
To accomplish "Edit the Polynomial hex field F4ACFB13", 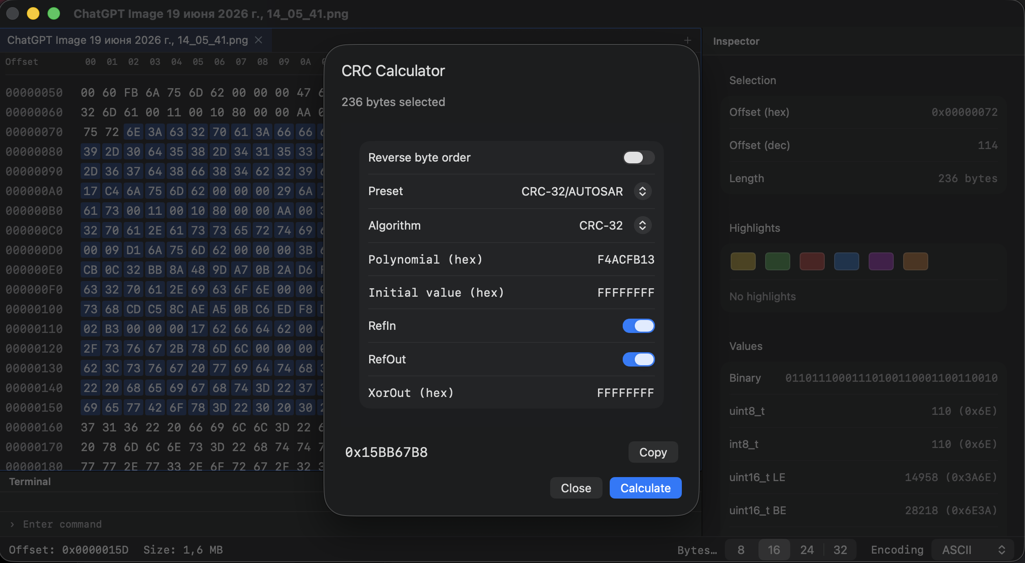I will pos(626,260).
